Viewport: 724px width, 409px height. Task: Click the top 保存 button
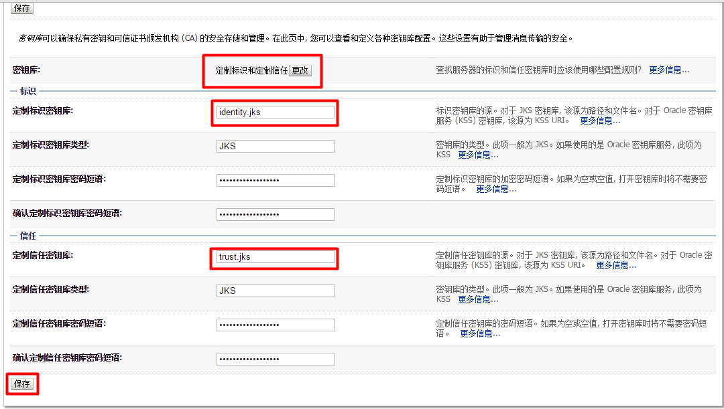(x=21, y=8)
